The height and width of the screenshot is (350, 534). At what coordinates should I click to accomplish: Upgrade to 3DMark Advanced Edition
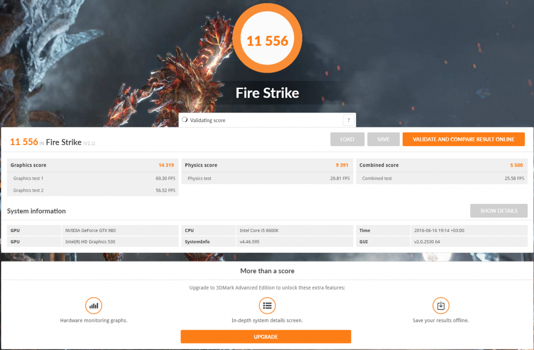(x=265, y=337)
